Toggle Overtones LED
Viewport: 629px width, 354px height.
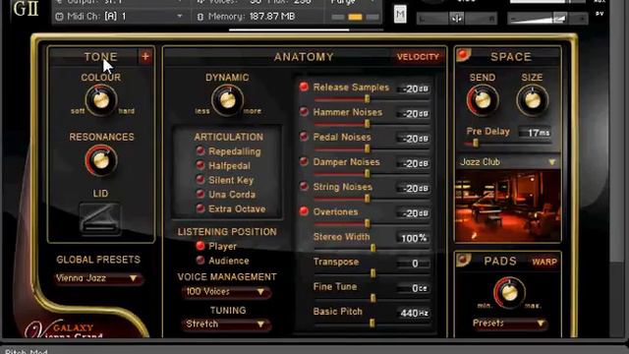coord(304,211)
